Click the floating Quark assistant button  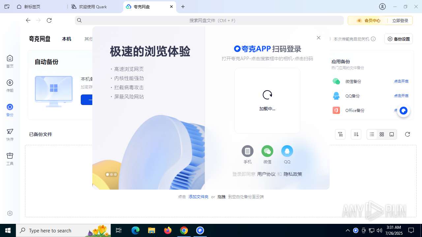click(x=404, y=111)
